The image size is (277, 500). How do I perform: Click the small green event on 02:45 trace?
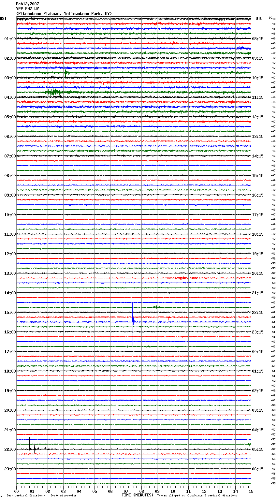tap(66, 73)
